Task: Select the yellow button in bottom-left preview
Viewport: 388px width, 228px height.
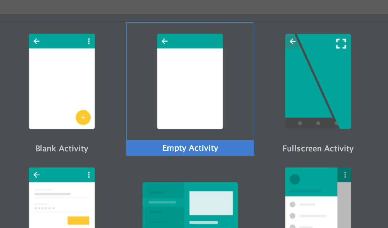Action: coord(78,220)
